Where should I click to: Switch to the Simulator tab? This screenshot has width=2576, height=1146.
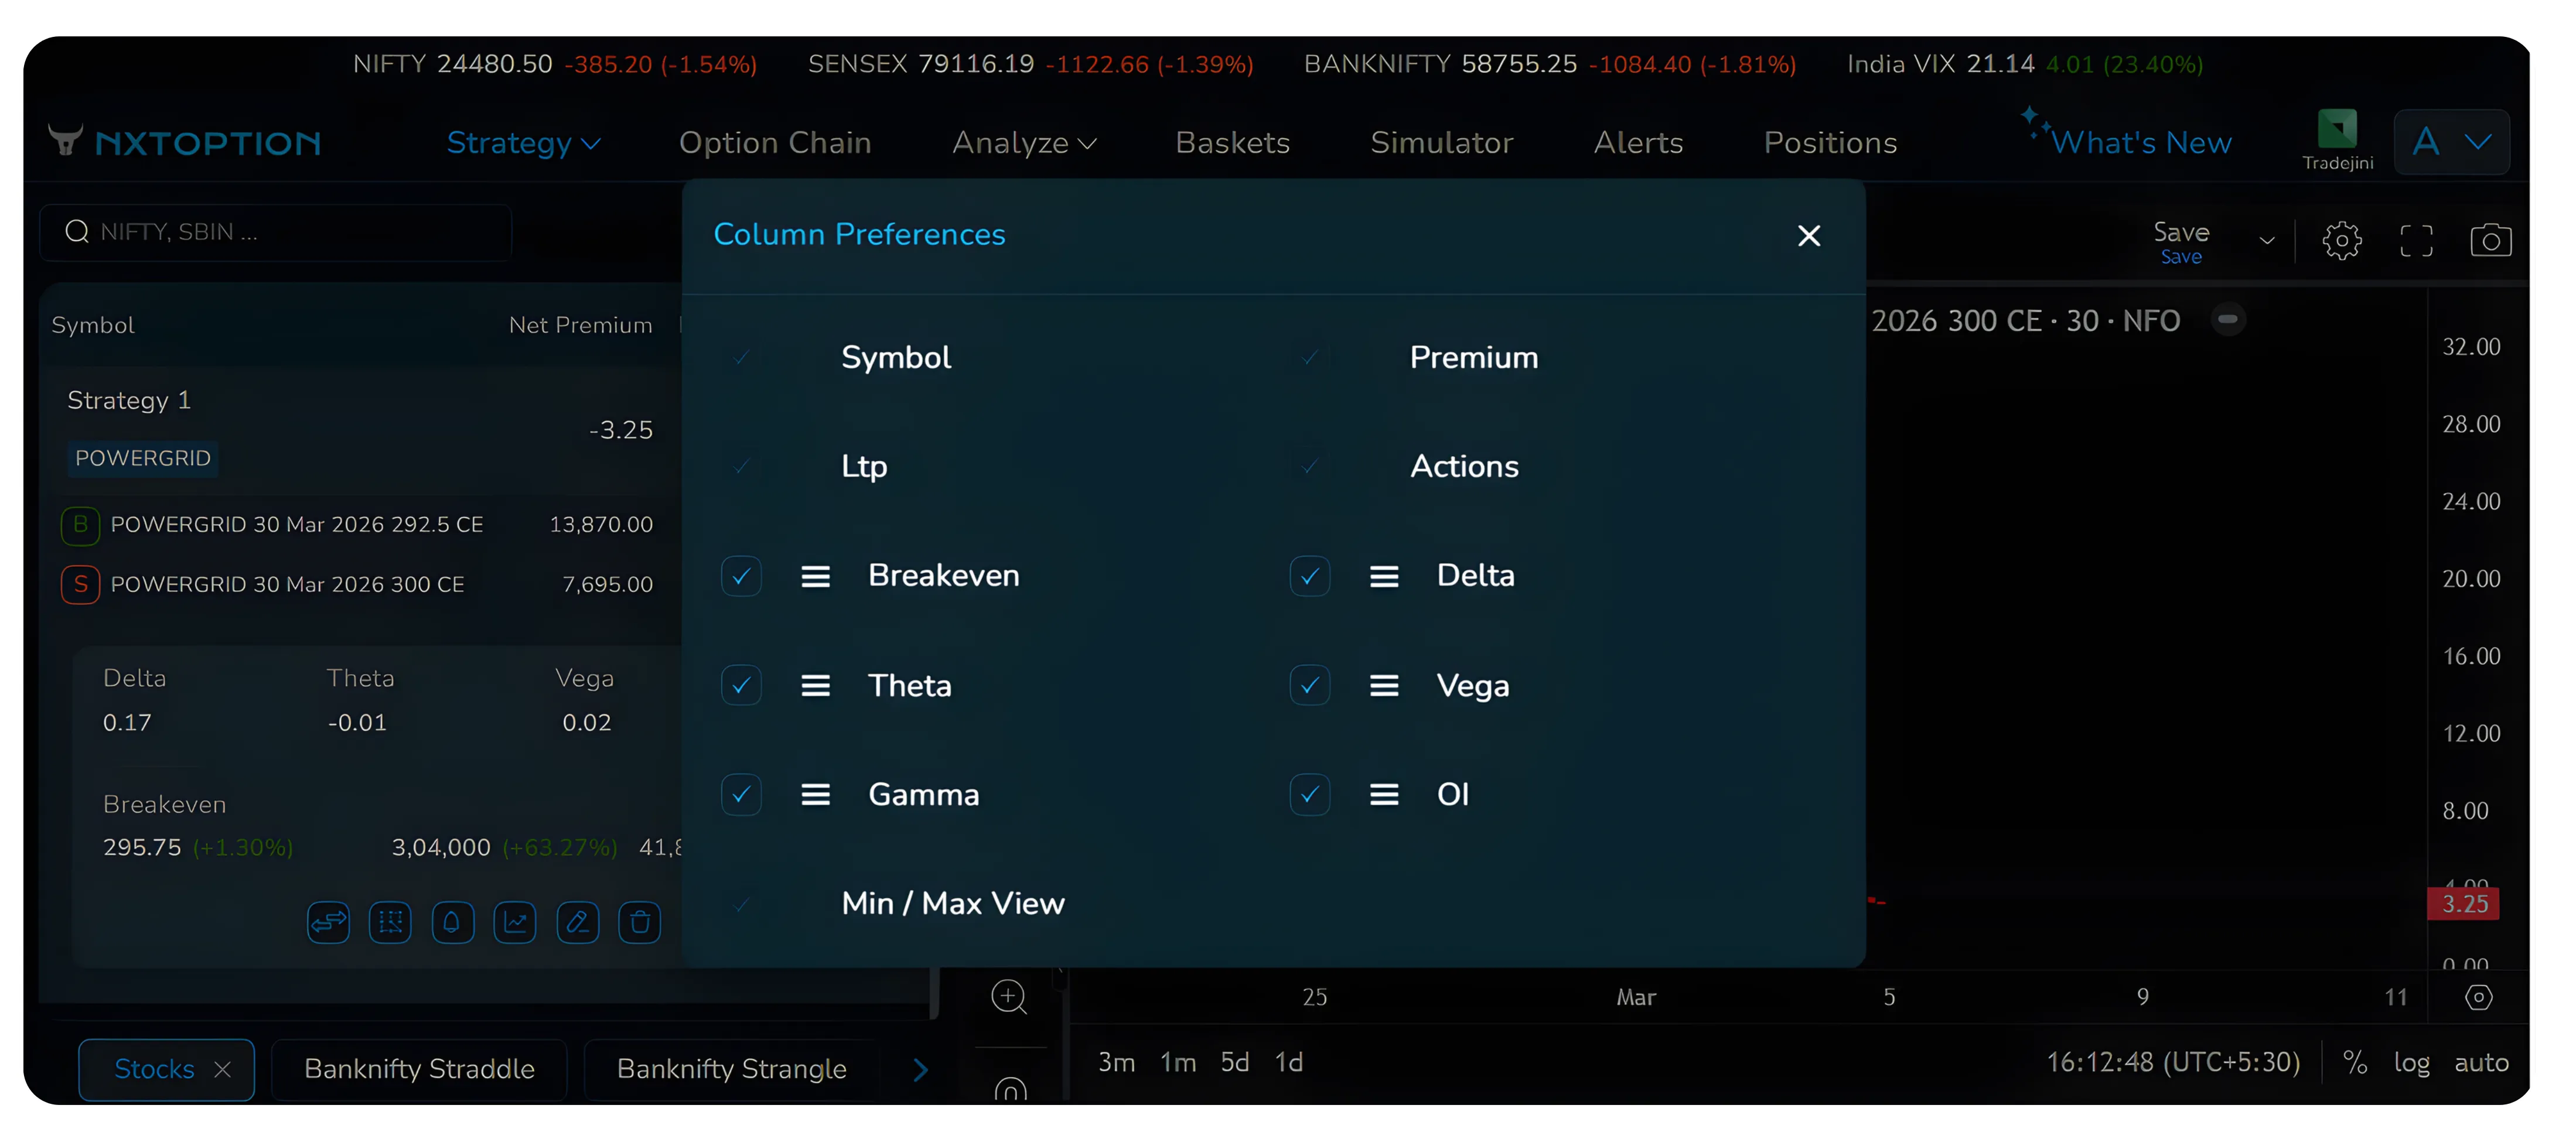coord(1441,142)
